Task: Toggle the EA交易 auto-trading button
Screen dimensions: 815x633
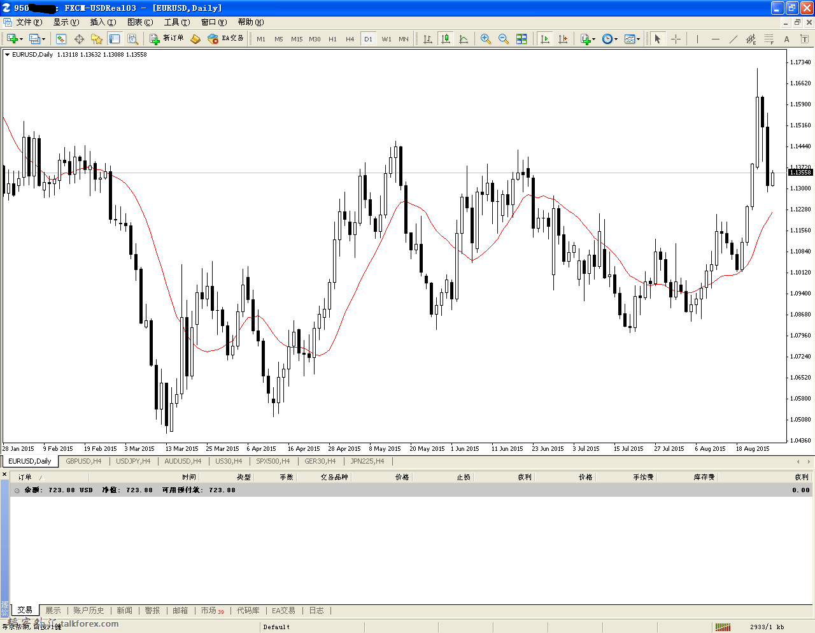Action: [226, 39]
